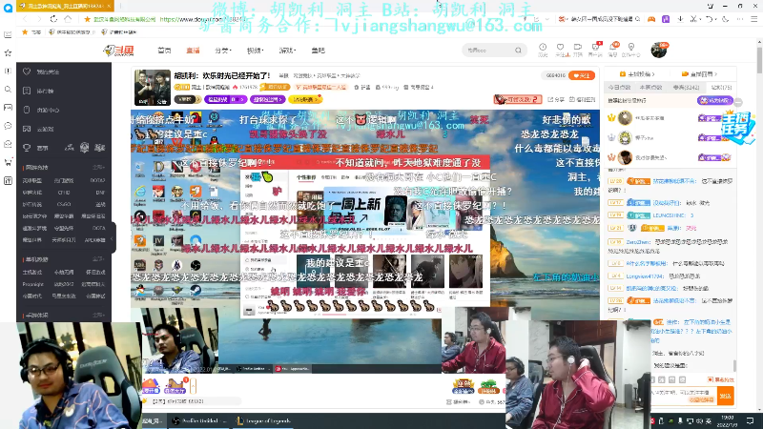
Task: Open creator center lightbulb icon
Action: (x=631, y=47)
